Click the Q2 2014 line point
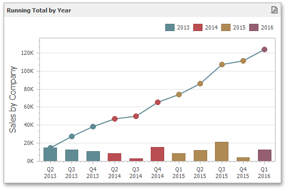Image resolution: width=288 pixels, height=191 pixels. tap(114, 119)
